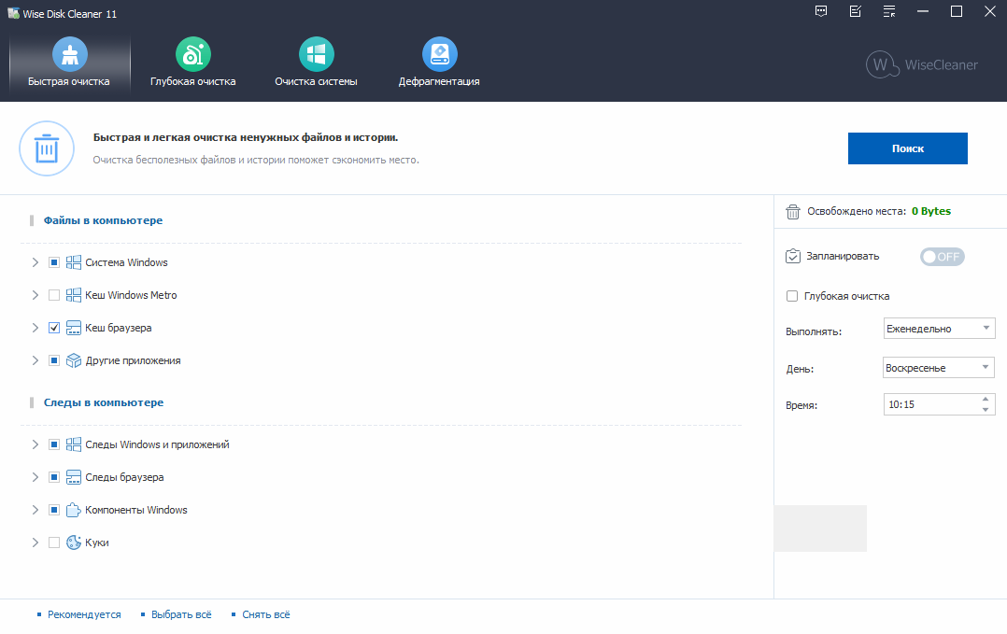Select the Кеш браузера row label
1007x634 pixels.
pos(118,328)
